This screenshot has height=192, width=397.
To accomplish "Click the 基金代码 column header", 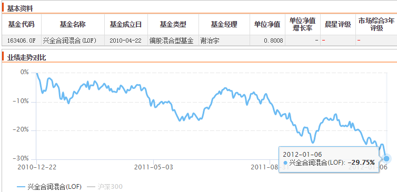I will [22, 24].
